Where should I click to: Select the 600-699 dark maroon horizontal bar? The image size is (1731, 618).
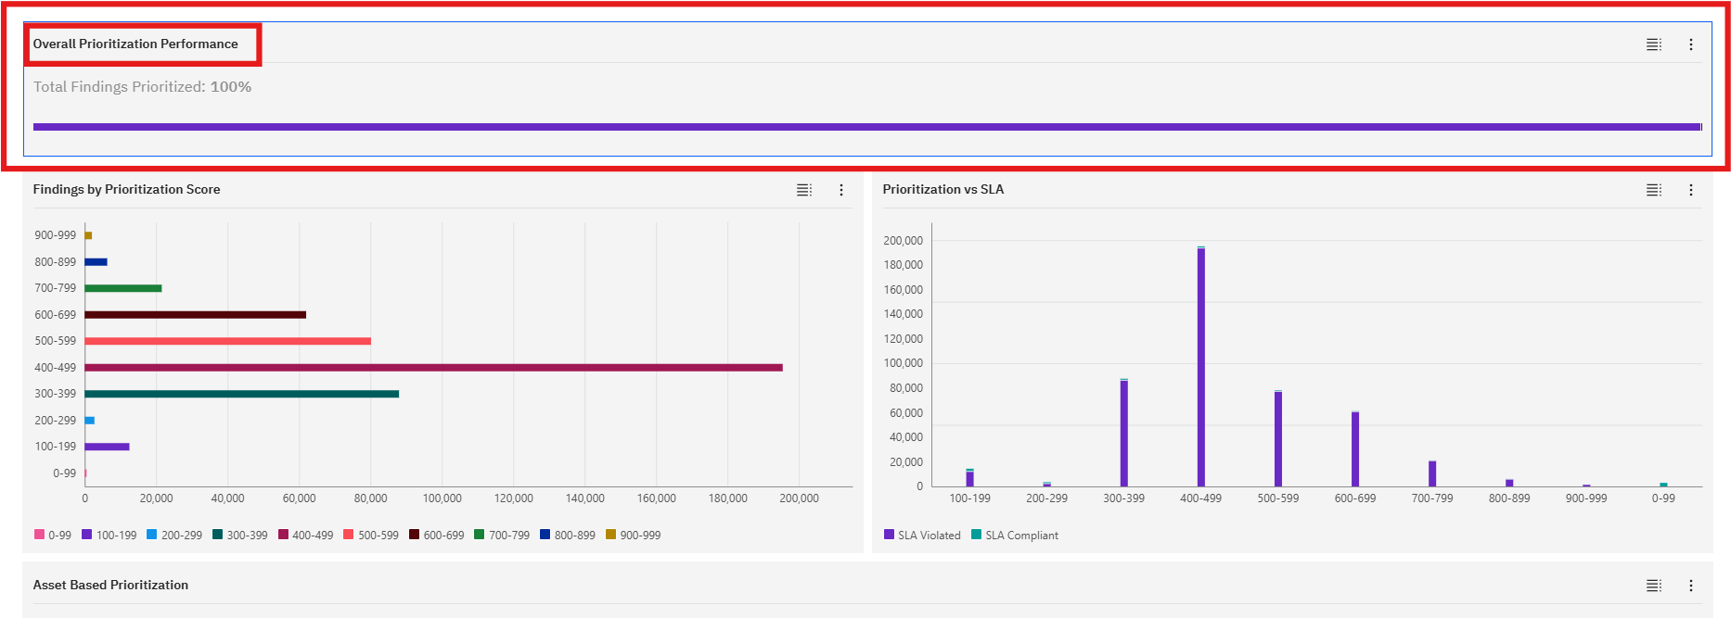[196, 315]
